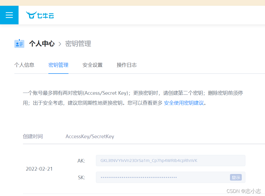The width and height of the screenshot is (265, 196).
Task: Click the 创建时间 column header
Action: 33,136
